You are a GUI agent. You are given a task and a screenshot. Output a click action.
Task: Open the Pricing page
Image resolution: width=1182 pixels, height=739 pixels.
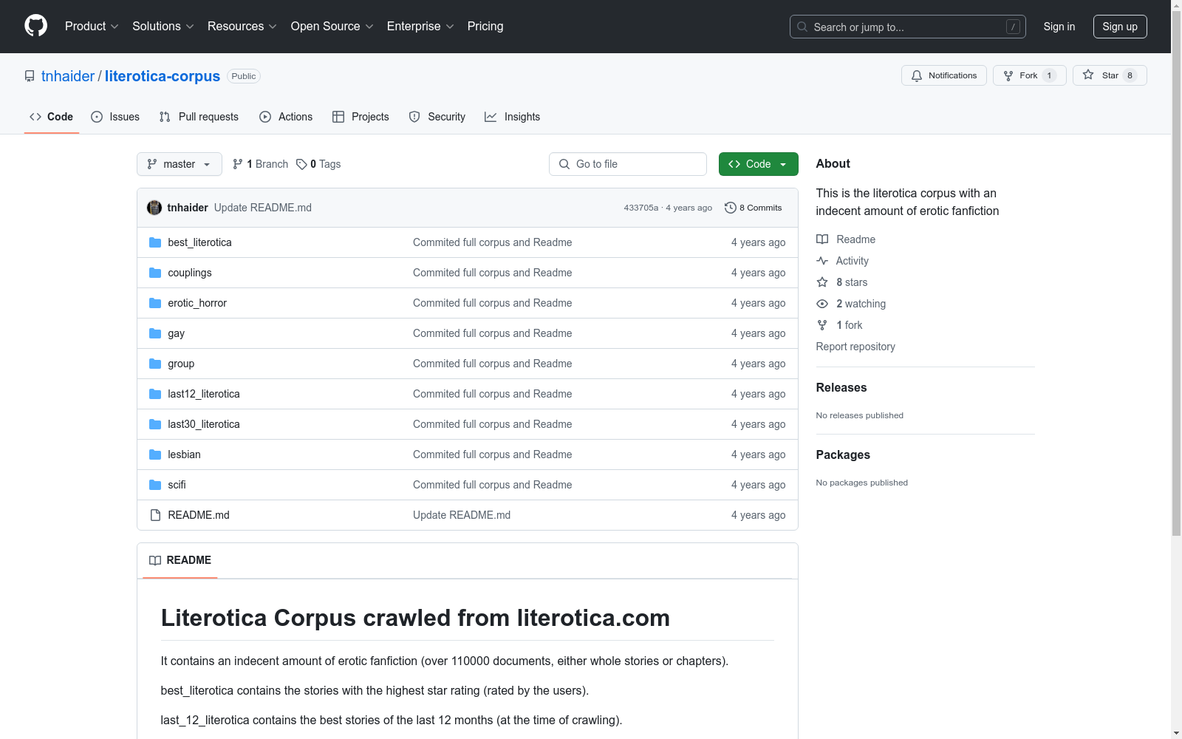[x=485, y=26]
